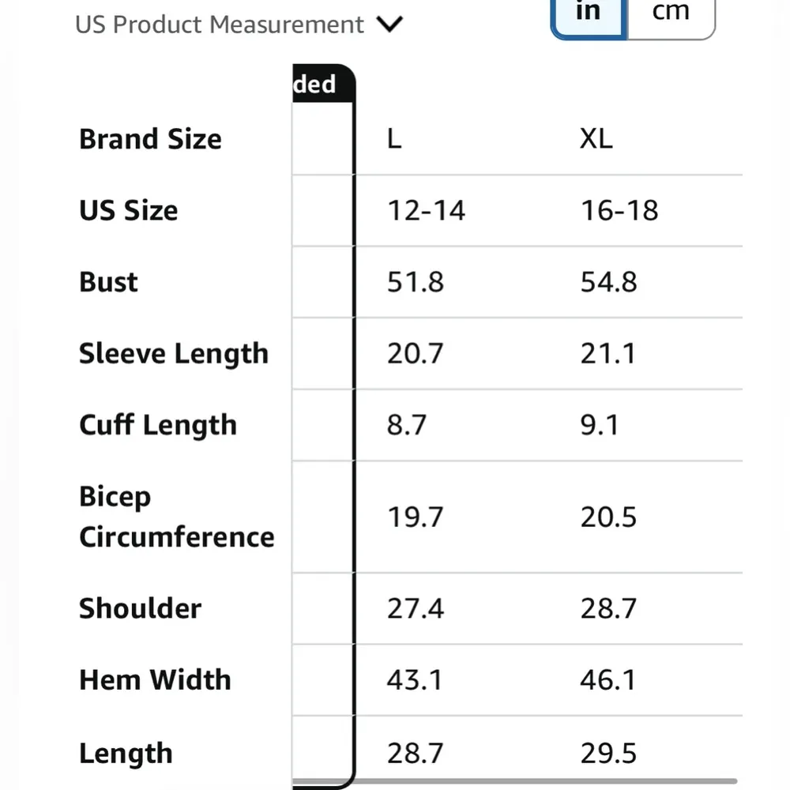Switch units to inches
This screenshot has width=790, height=790.
(589, 13)
